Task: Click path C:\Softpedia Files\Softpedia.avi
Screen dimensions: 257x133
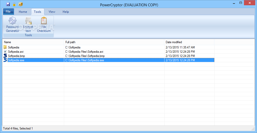Action: click(x=84, y=52)
